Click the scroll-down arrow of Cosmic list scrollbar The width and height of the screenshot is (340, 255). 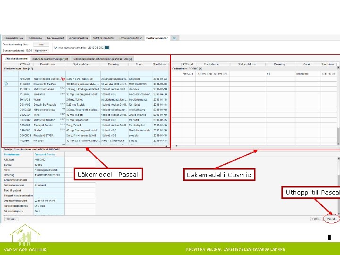(x=338, y=144)
